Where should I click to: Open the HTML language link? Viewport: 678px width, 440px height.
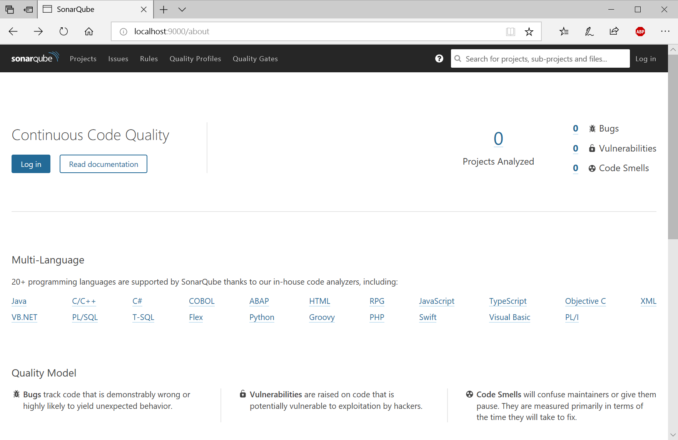[x=319, y=301]
